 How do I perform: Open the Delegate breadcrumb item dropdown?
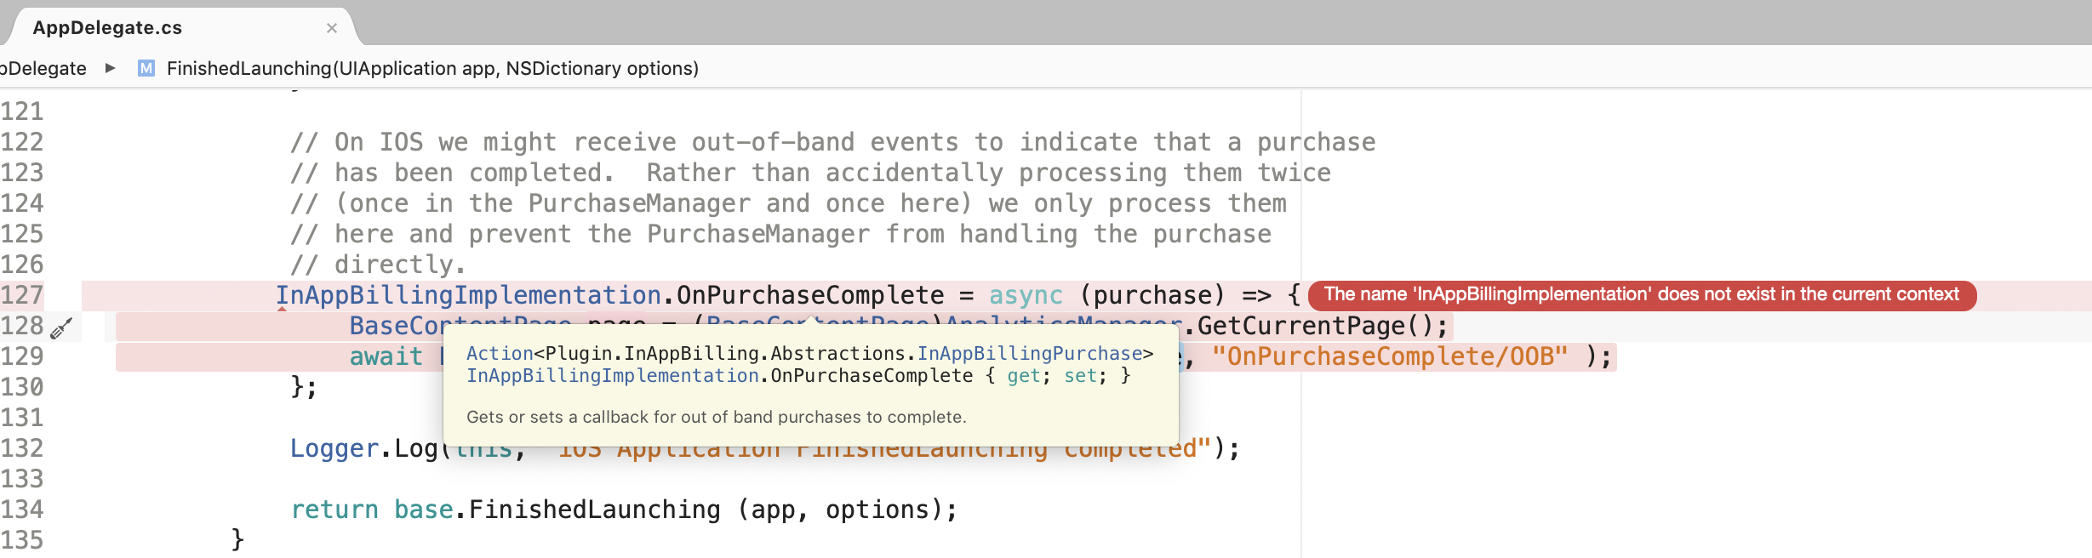click(x=44, y=68)
